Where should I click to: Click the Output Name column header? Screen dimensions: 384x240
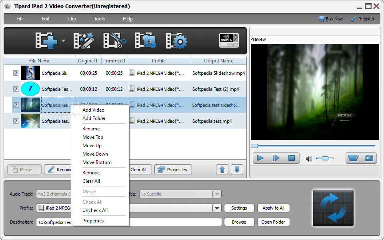(219, 61)
